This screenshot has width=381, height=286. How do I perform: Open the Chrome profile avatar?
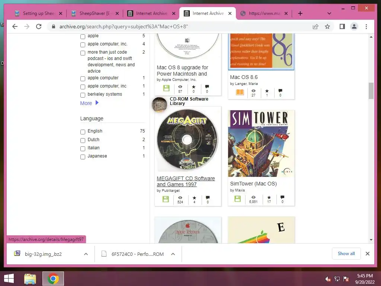click(354, 26)
